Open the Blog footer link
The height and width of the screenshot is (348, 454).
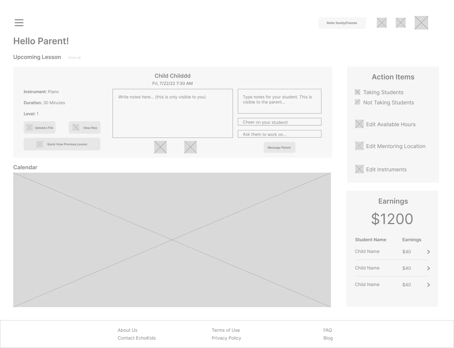[328, 338]
